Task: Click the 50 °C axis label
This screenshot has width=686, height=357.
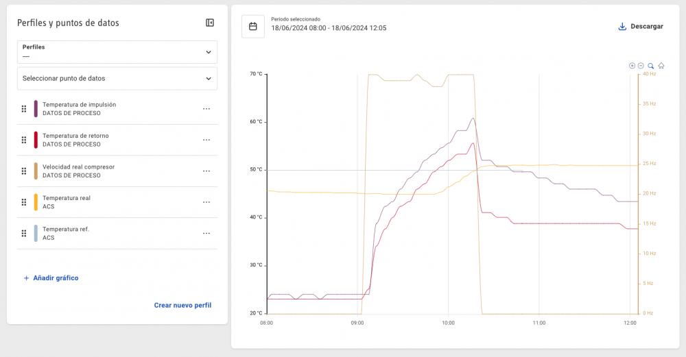Action: [x=256, y=169]
